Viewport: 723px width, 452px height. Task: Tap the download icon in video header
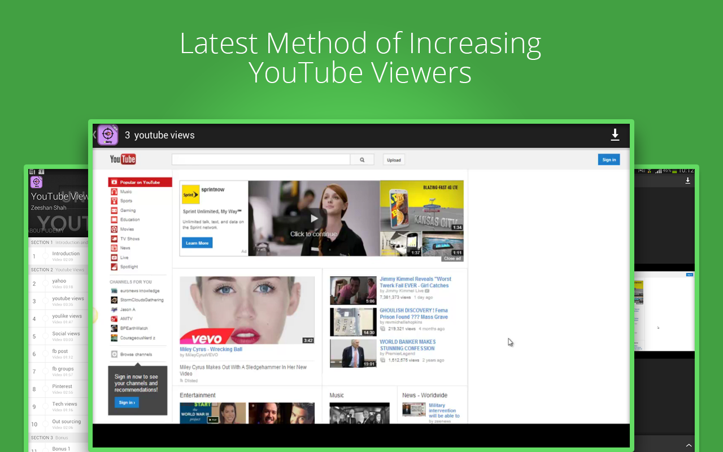(x=615, y=135)
